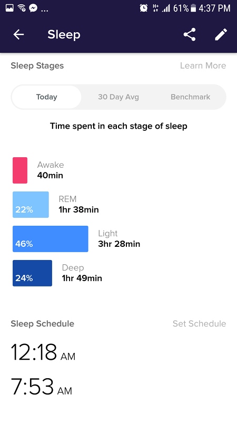
Task: Switch to the Benchmark tab
Action: pos(191,97)
